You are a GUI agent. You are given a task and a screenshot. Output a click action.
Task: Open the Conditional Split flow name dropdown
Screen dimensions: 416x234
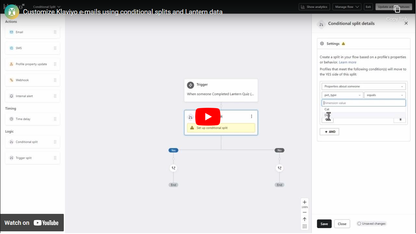pyautogui.click(x=47, y=7)
